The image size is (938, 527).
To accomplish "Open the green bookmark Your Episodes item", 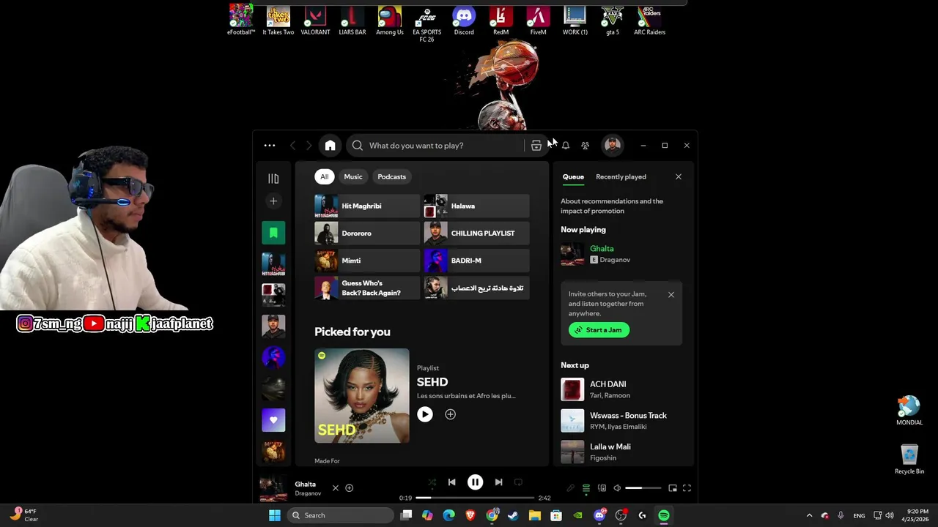I will pyautogui.click(x=273, y=233).
